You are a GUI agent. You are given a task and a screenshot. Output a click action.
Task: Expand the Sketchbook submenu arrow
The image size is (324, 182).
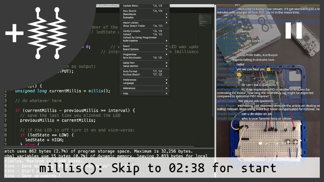tap(167, 14)
